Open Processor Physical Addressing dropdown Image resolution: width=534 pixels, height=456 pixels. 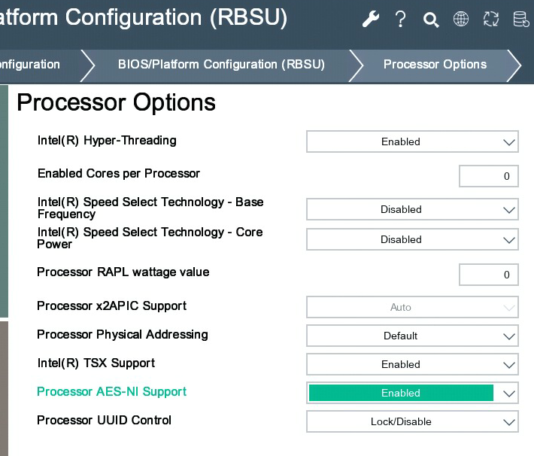(412, 336)
